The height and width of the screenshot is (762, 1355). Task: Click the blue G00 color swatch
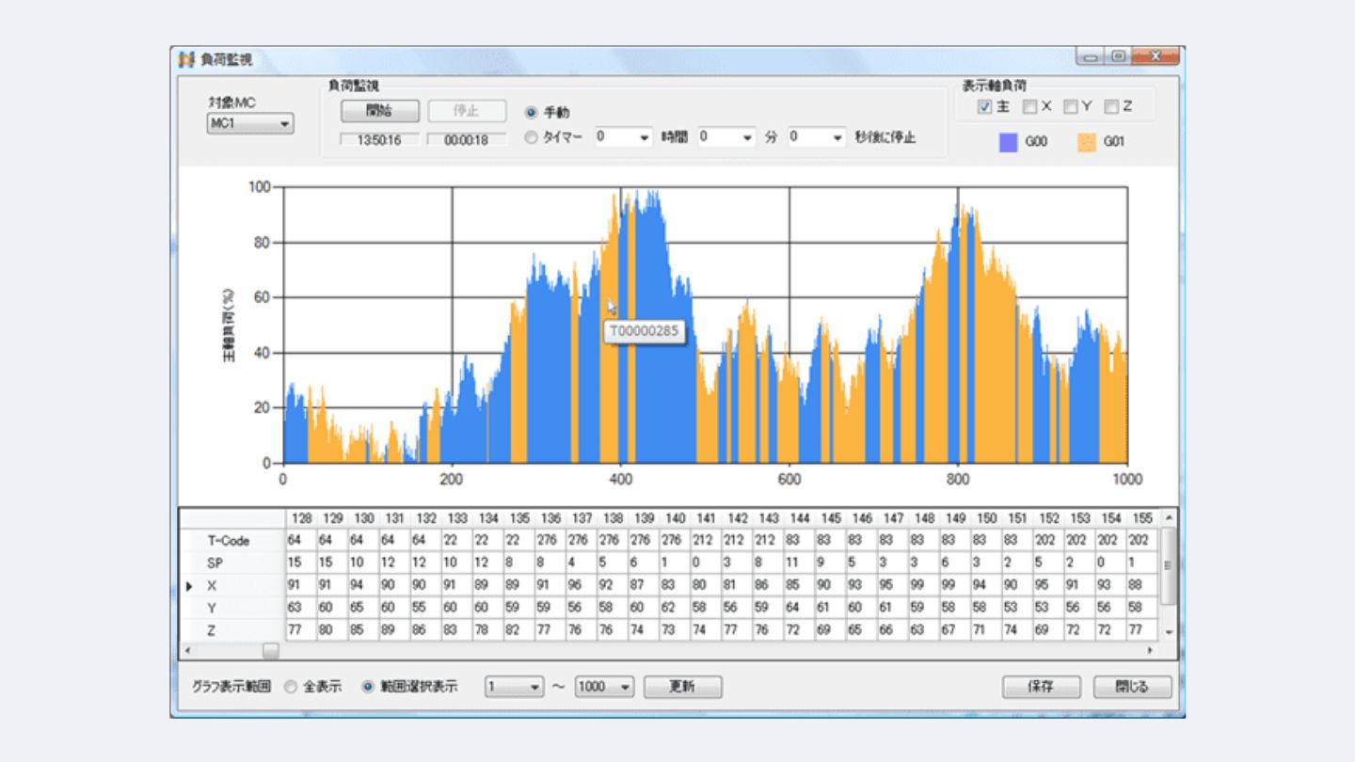1008,143
